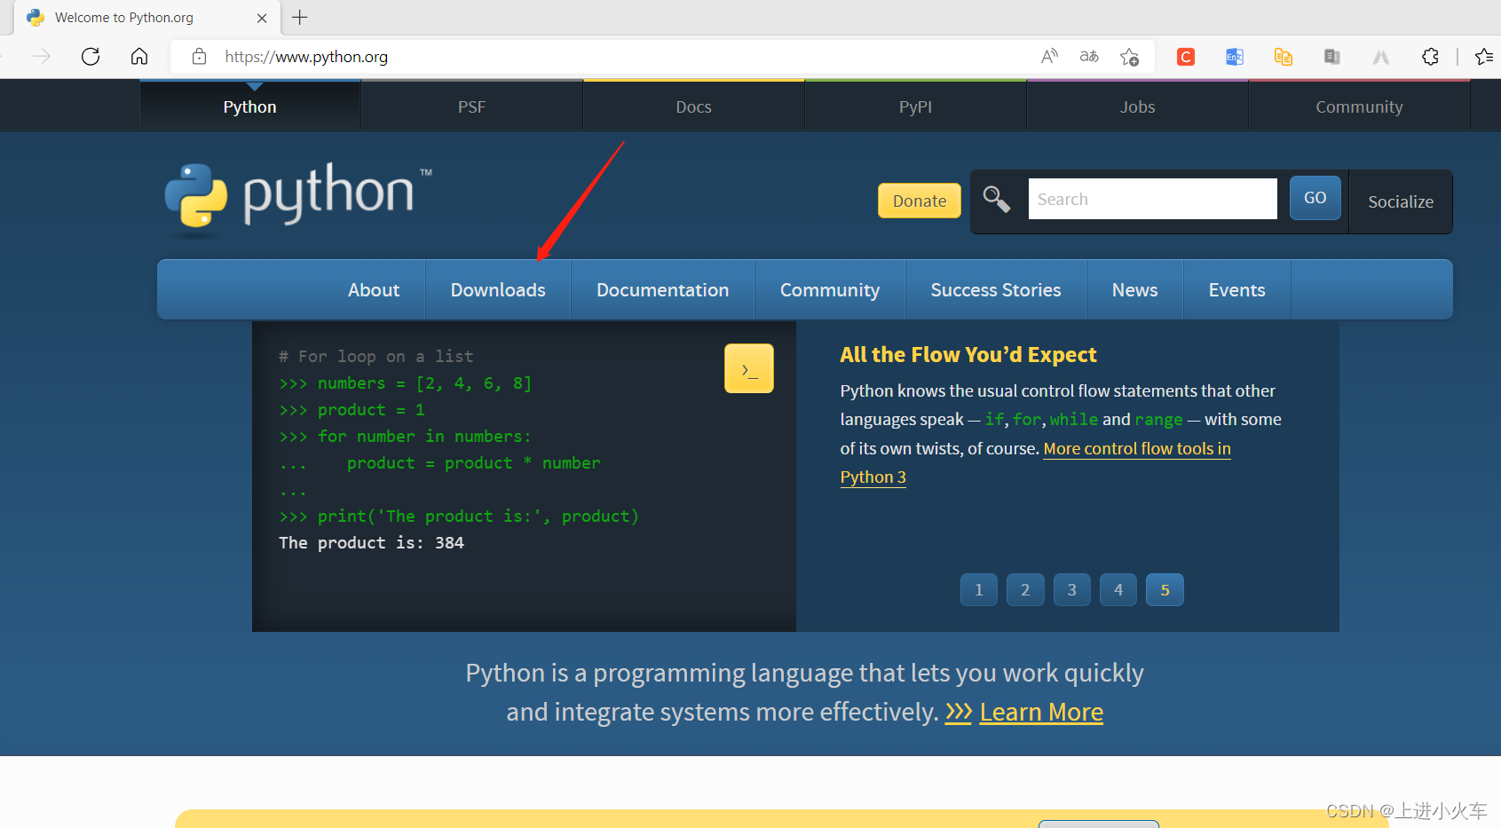
Task: Open the Docs top navigation tab
Action: click(x=694, y=106)
